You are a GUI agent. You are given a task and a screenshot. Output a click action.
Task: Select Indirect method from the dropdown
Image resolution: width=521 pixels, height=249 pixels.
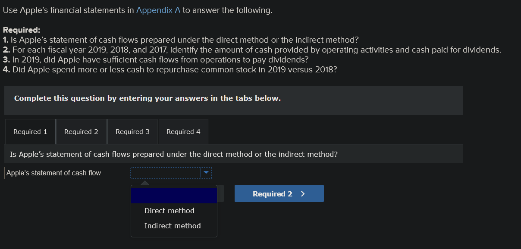pos(173,225)
